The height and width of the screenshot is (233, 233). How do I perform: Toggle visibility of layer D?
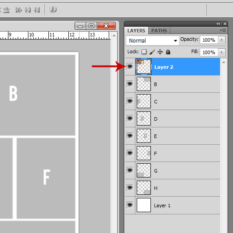pyautogui.click(x=130, y=118)
